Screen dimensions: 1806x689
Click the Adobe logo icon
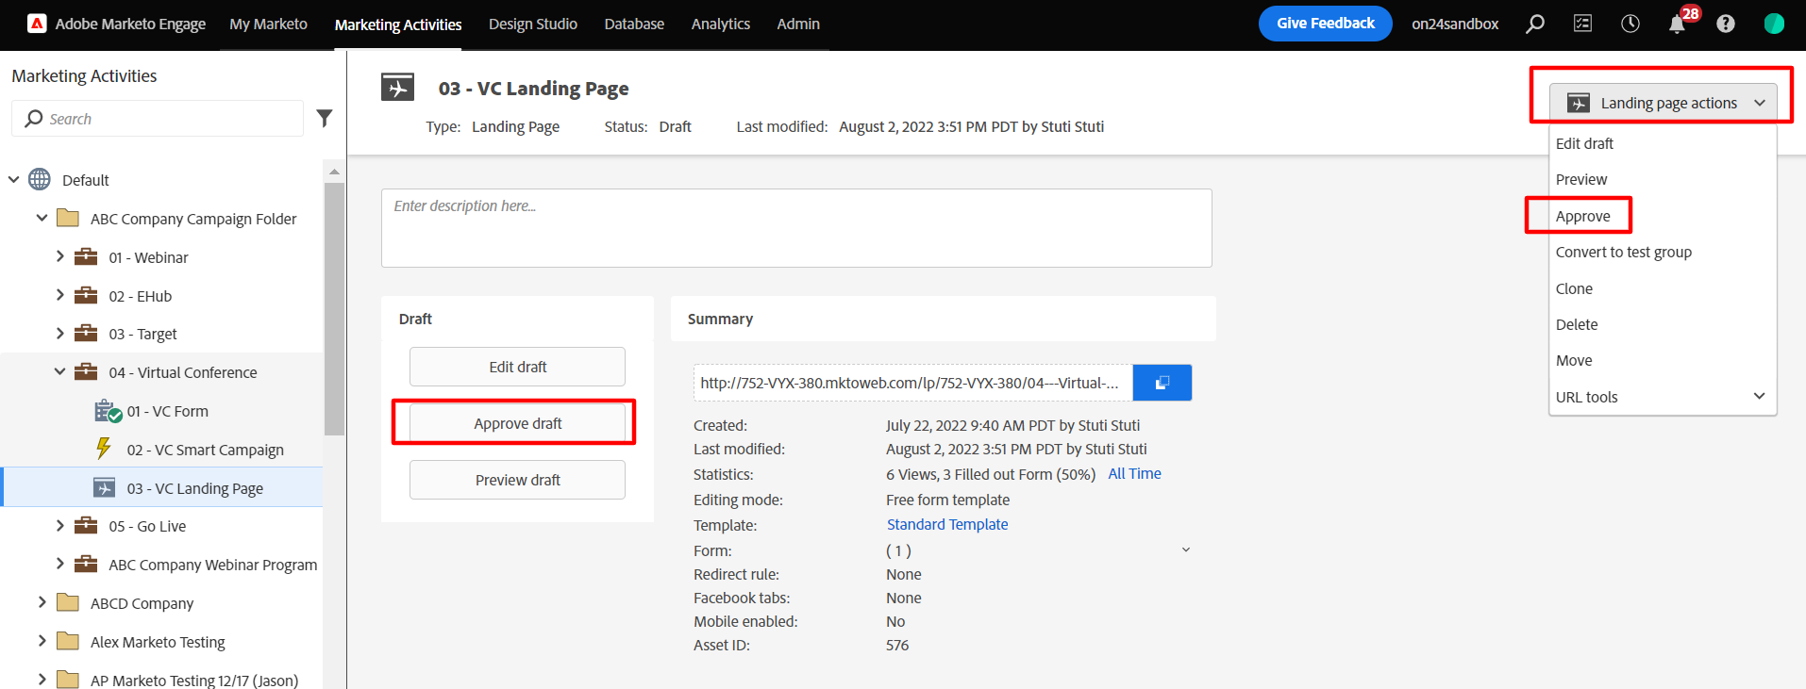(x=37, y=24)
